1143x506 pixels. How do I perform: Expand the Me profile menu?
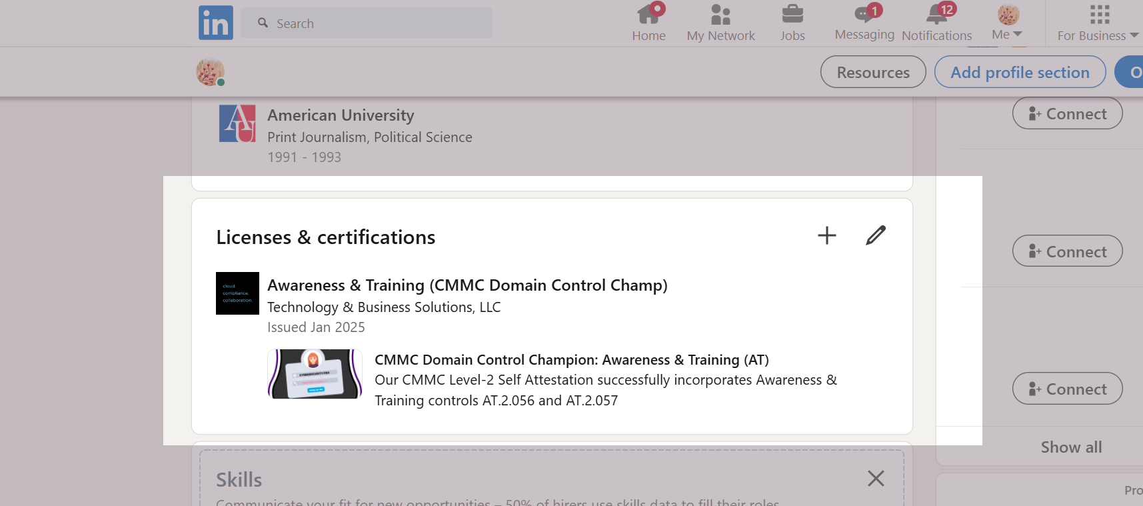point(1007,23)
